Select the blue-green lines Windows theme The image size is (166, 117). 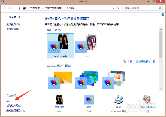pos(87,80)
